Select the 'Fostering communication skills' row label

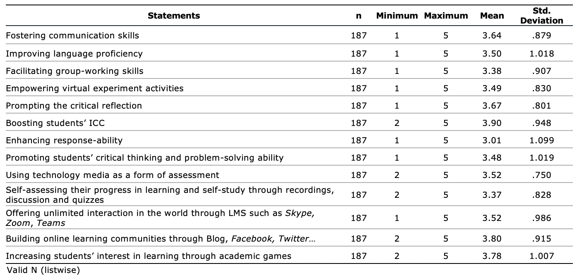click(72, 36)
